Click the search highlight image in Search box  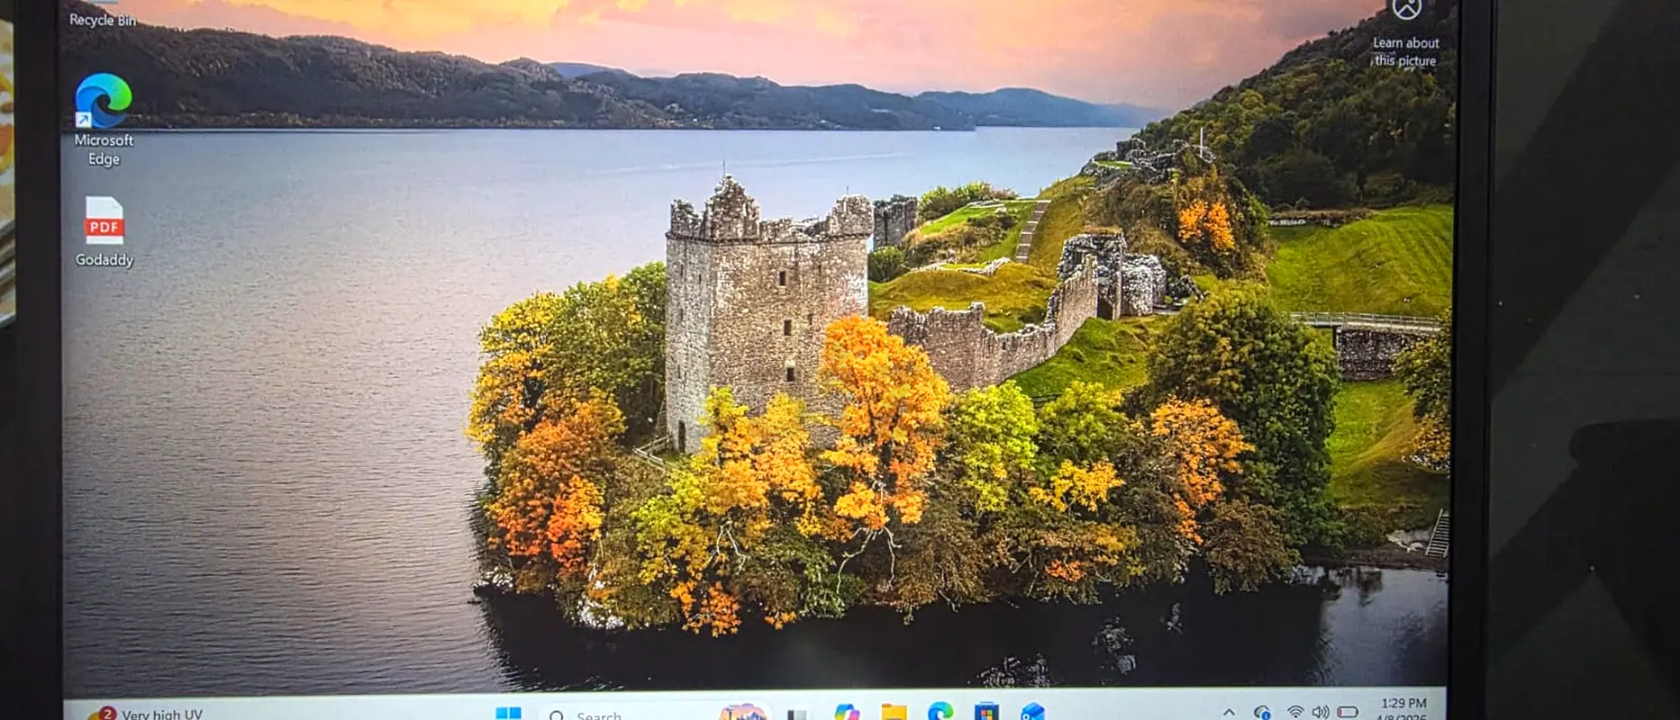point(741,714)
